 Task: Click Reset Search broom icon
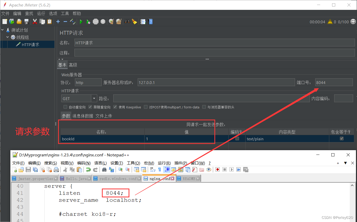[134, 22]
